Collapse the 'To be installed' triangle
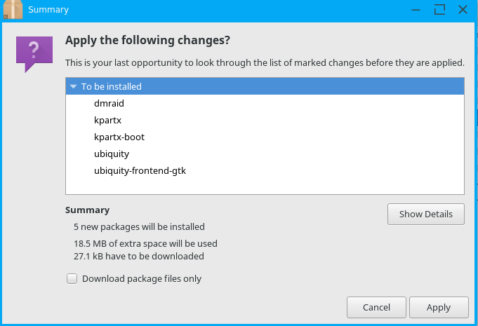This screenshot has width=478, height=326. click(74, 87)
